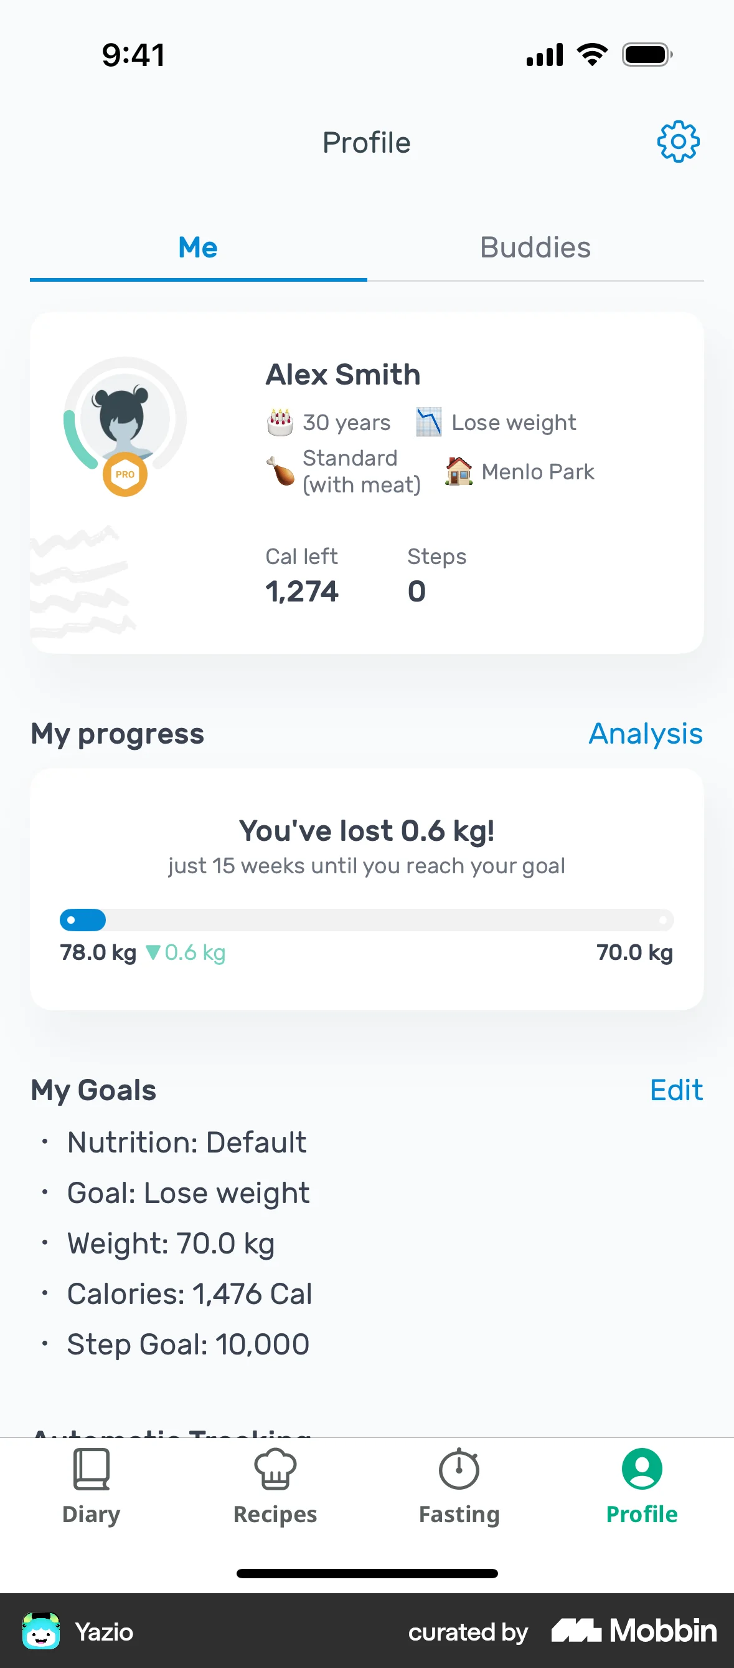Switch to the Buddies tab

[535, 248]
